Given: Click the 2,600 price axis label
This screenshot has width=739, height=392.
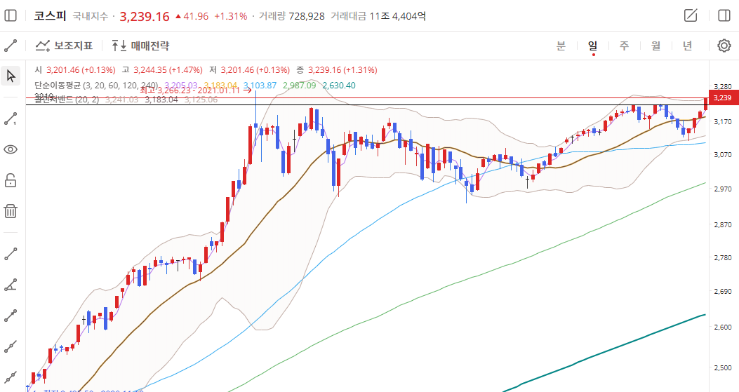Looking at the screenshot, I should [722, 327].
